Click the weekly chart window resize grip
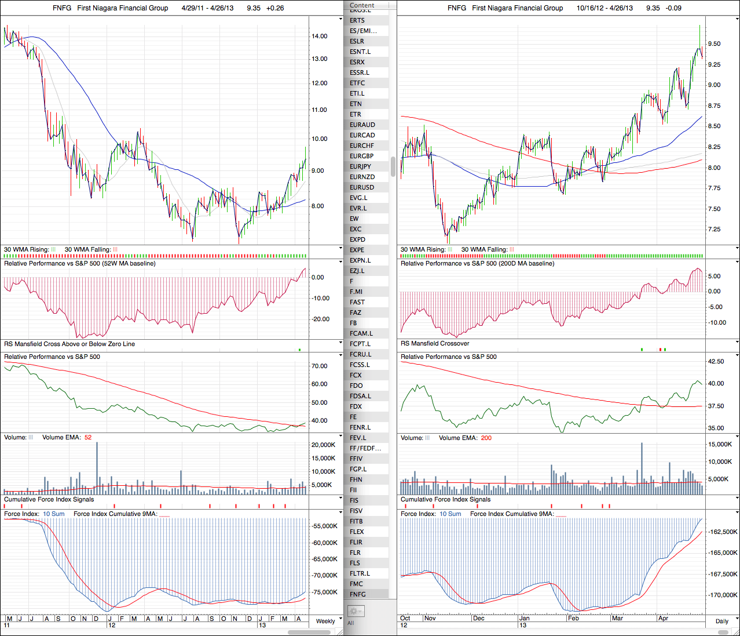 [340, 632]
